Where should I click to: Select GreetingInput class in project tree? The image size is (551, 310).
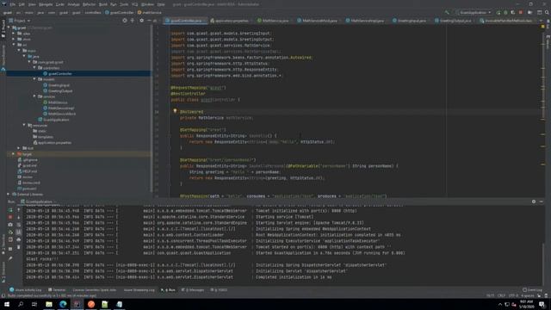tap(56, 85)
